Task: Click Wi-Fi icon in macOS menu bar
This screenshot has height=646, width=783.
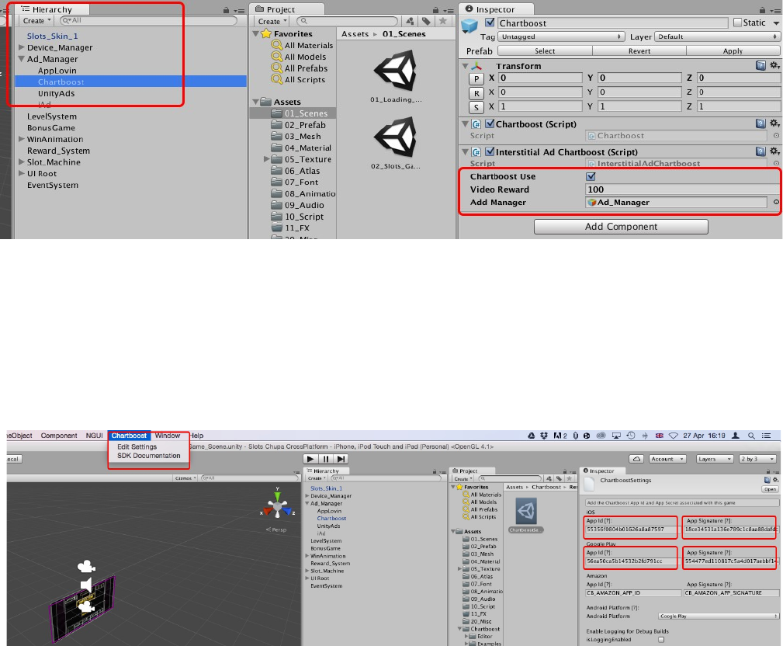Action: click(x=673, y=436)
